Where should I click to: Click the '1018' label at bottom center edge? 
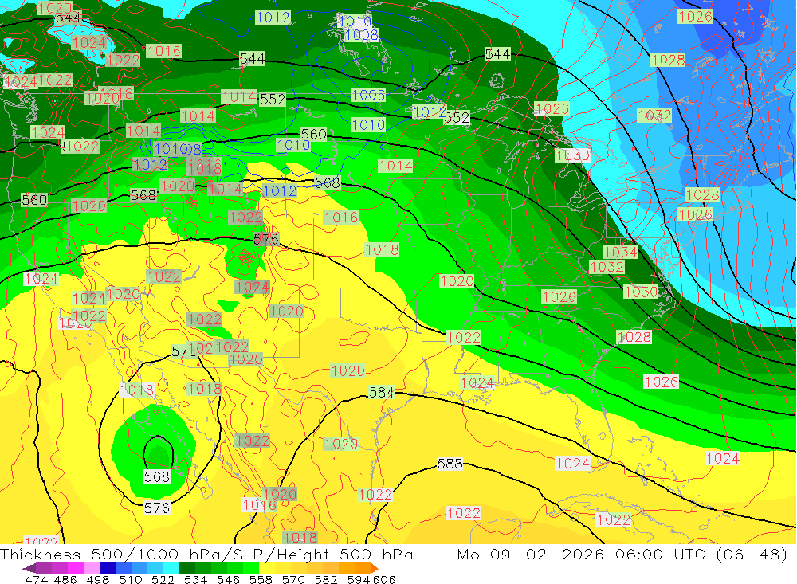pos(300,537)
